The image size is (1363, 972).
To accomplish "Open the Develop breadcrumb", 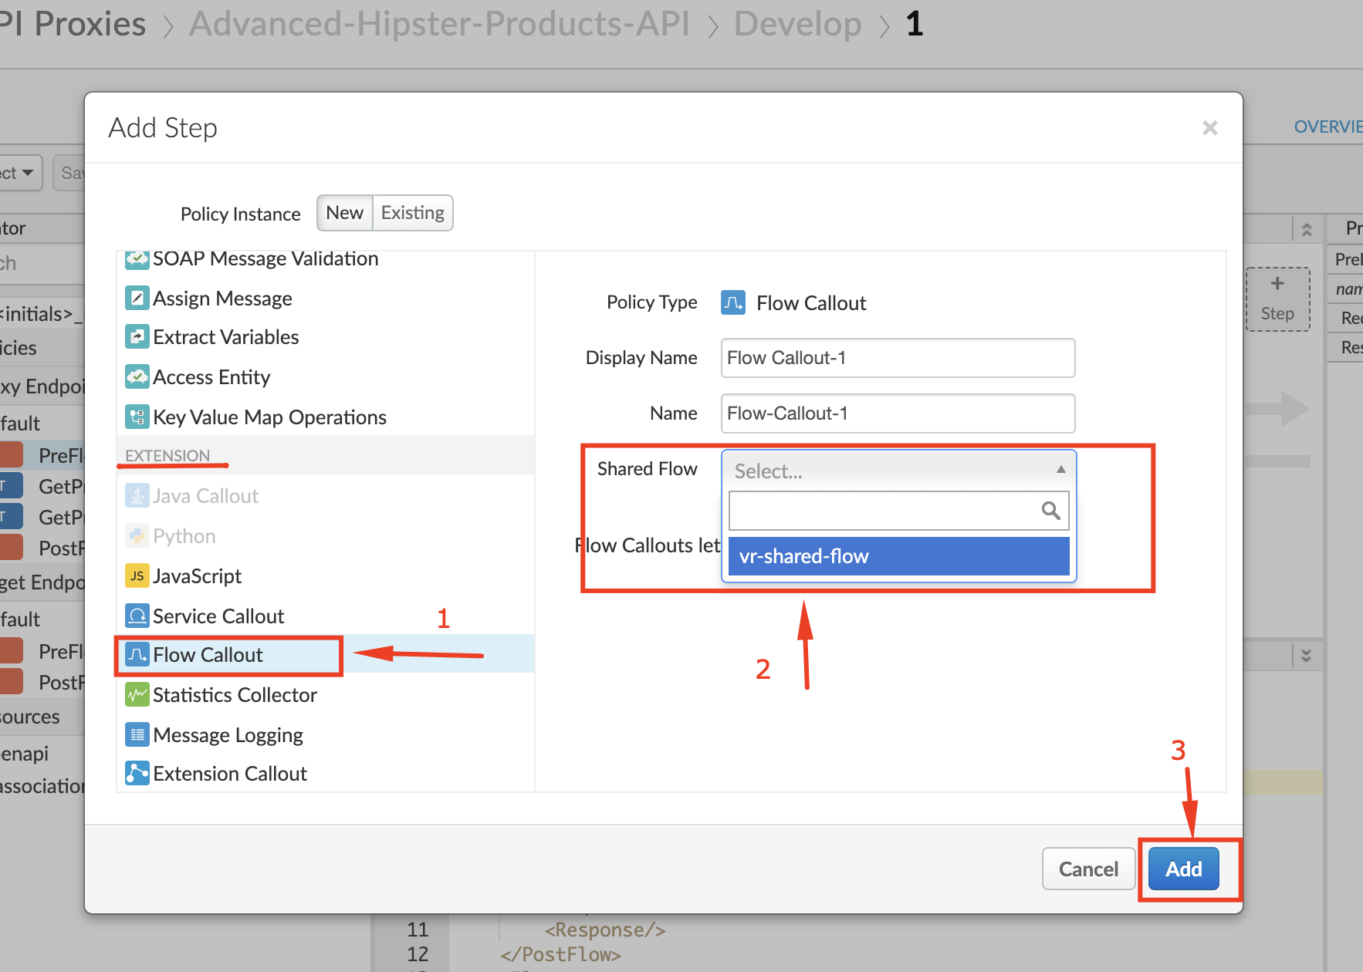I will click(797, 24).
